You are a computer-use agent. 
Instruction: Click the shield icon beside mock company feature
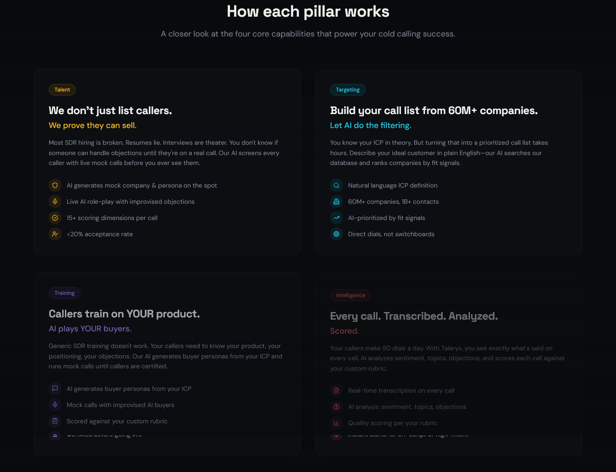pos(55,185)
